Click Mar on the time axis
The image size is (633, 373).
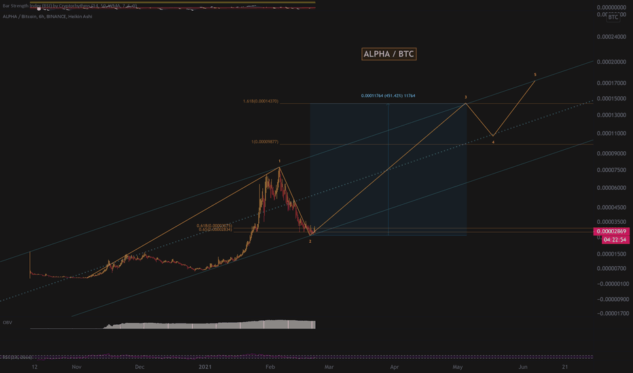click(x=329, y=367)
